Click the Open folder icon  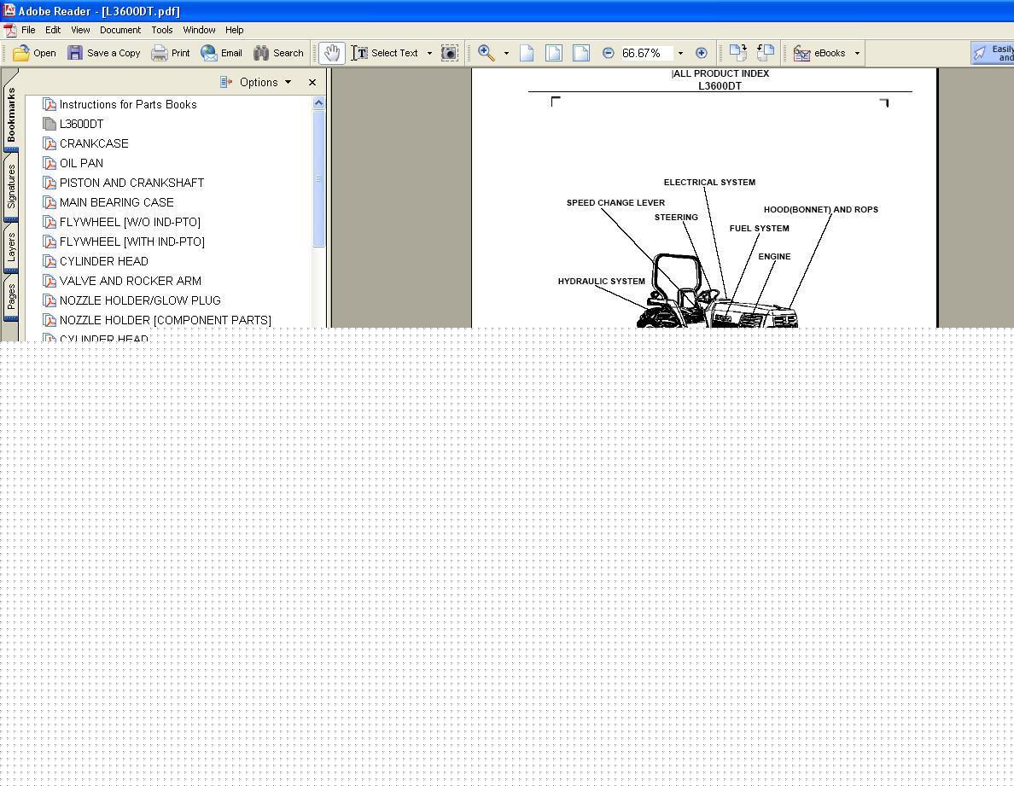click(x=21, y=53)
